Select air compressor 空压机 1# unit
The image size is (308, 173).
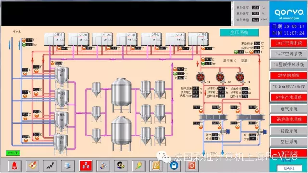click(54, 39)
